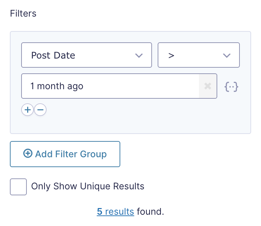Select the Post Date field text
This screenshot has height=226, width=261.
click(53, 55)
